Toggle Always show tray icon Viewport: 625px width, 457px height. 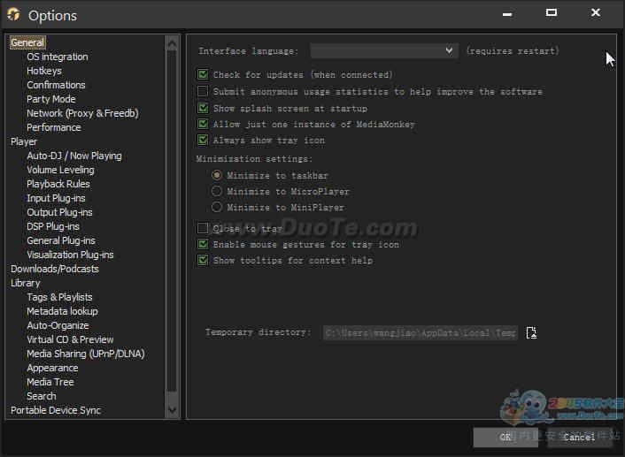click(x=203, y=140)
